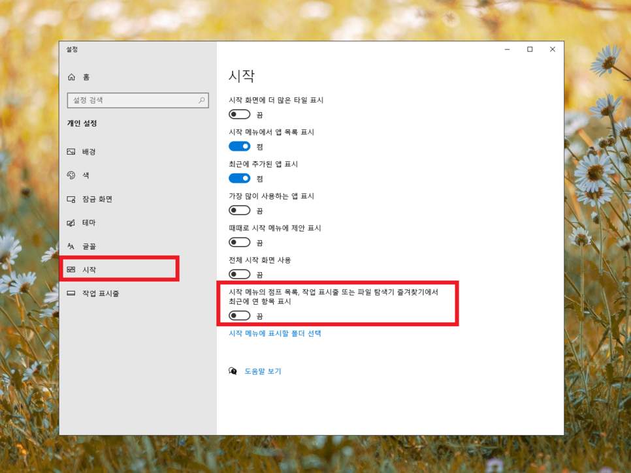
Task: Click the 작업 표시줄 taskbar icon
Action: coord(71,294)
